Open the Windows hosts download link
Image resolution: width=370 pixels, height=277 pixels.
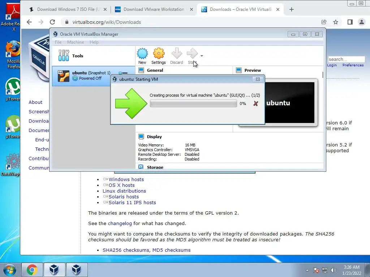pos(126,179)
